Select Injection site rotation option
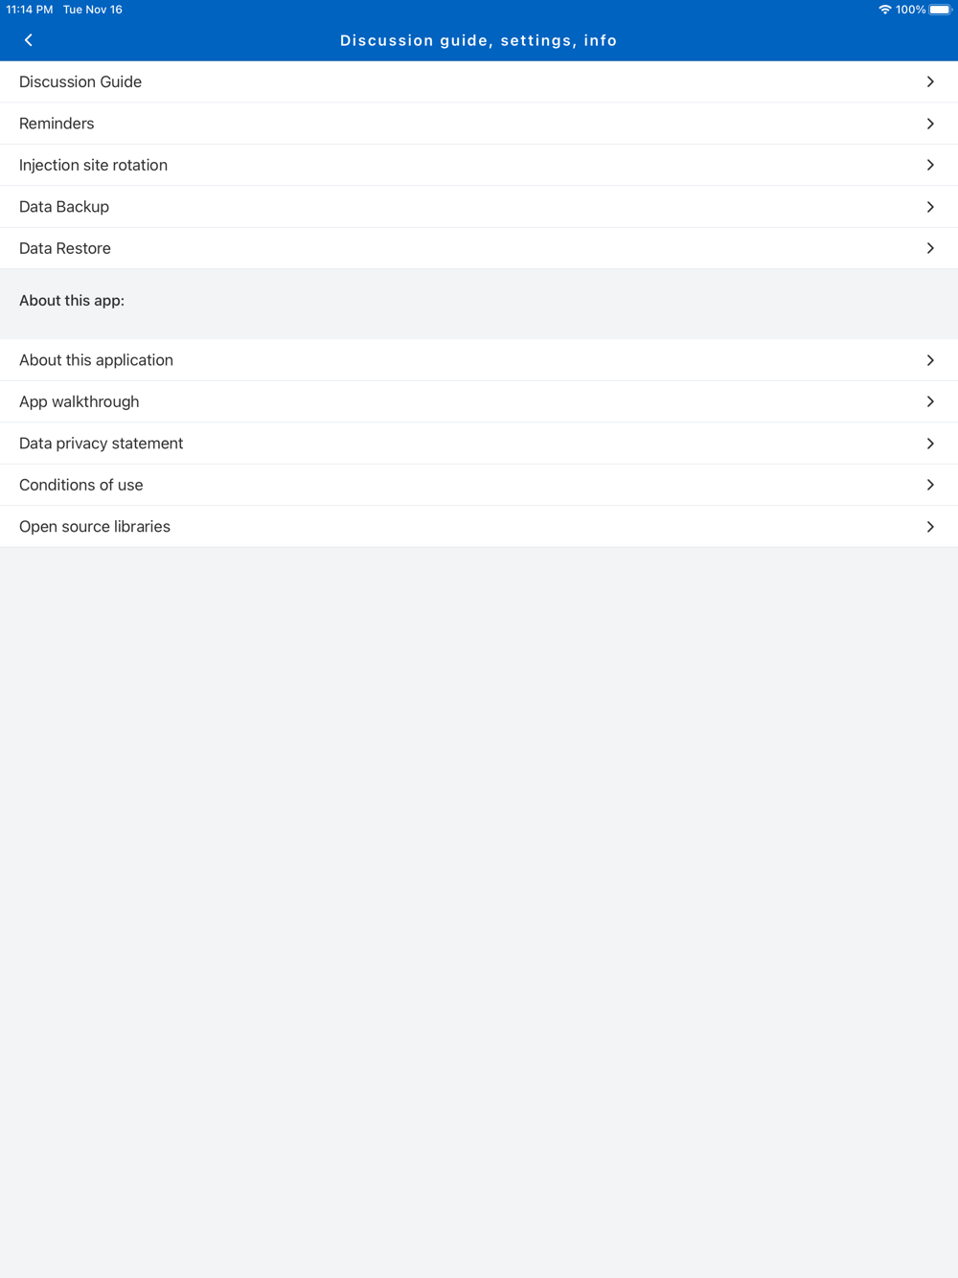Screen dimensions: 958x1278 tap(479, 165)
